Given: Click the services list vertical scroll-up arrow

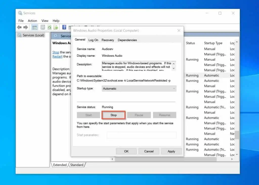Looking at the screenshot, I should pos(237,42).
